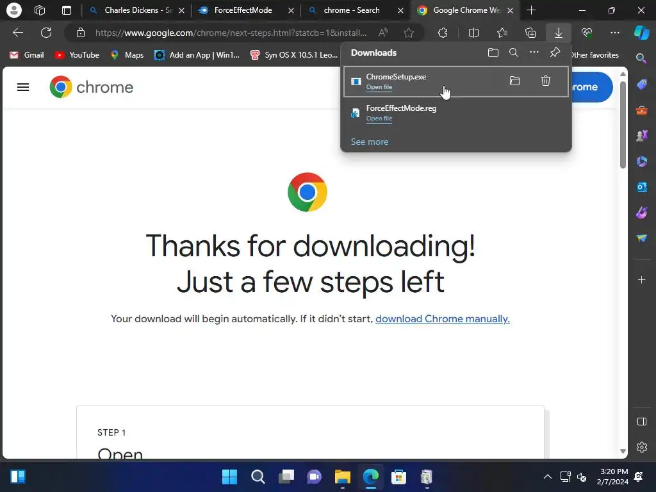Click Open file under ForceEffectMode.reg

[379, 119]
